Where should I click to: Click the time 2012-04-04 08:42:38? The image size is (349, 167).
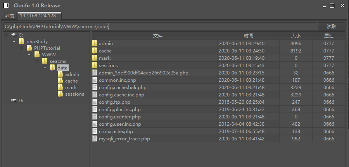tap(242, 124)
